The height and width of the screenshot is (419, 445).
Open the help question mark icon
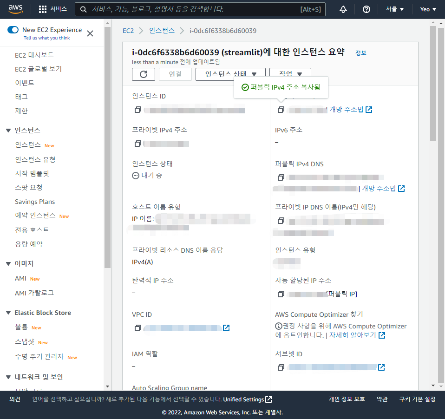[366, 9]
